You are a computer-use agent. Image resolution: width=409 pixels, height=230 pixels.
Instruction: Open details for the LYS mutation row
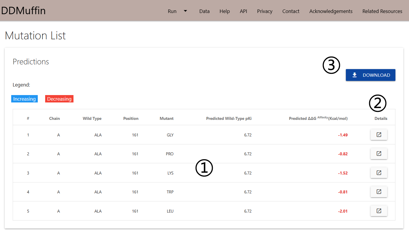coord(379,173)
